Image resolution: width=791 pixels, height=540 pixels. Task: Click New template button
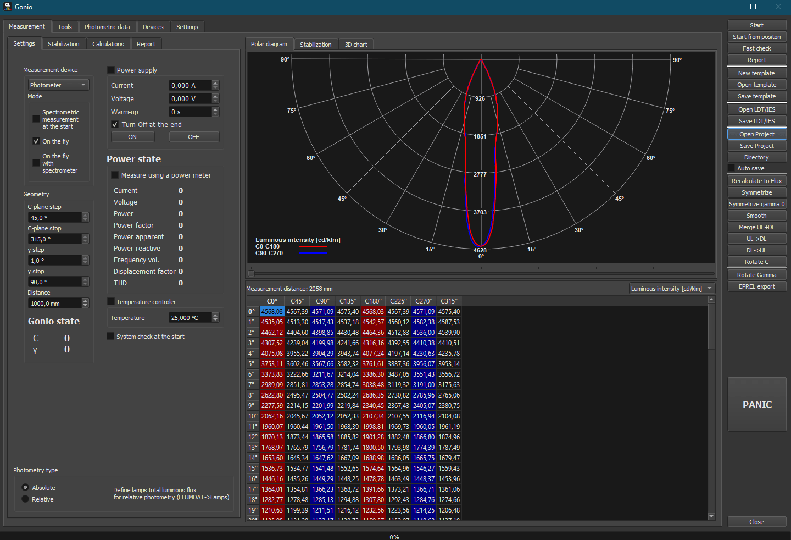[x=757, y=73]
